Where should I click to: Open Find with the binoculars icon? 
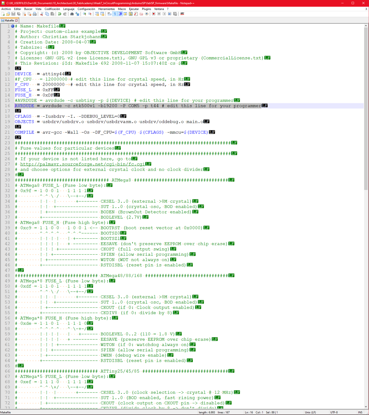tap(72, 14)
